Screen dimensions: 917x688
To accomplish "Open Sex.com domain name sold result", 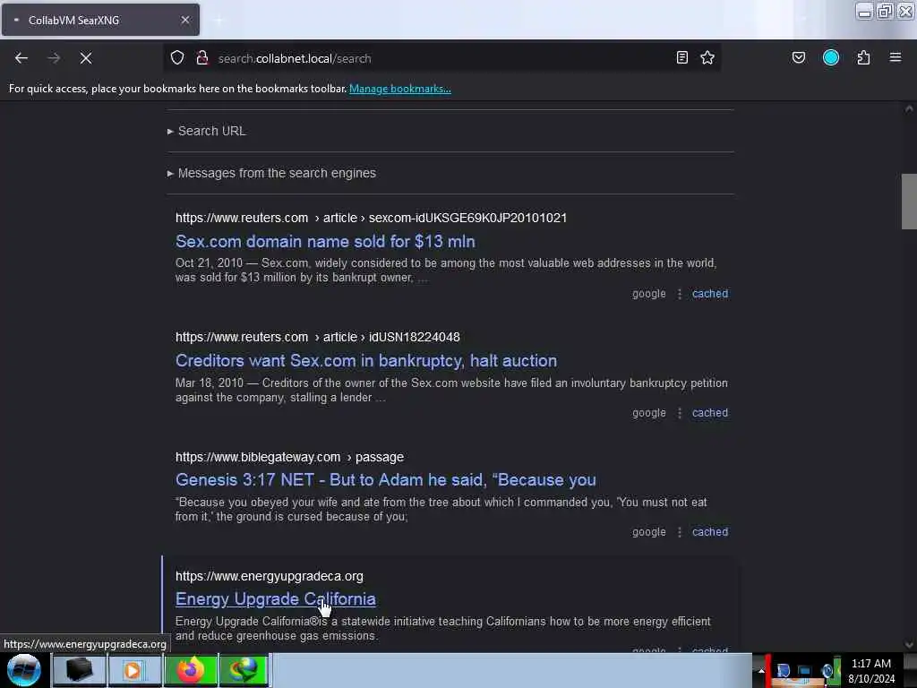I will pos(325,242).
